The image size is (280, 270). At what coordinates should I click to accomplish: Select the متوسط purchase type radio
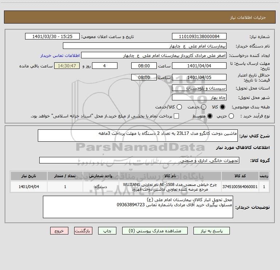pyautogui.click(x=210, y=116)
